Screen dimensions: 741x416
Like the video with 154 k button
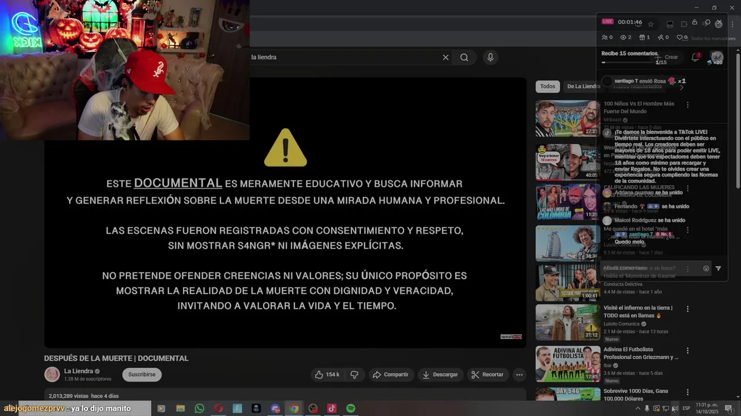point(327,374)
